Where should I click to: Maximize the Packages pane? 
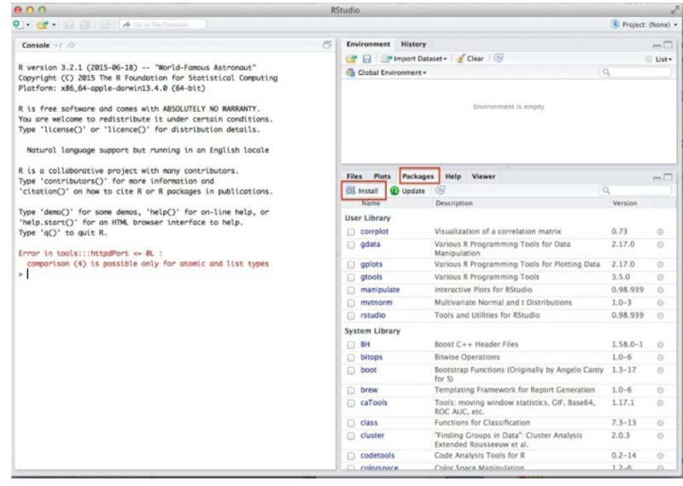[668, 177]
